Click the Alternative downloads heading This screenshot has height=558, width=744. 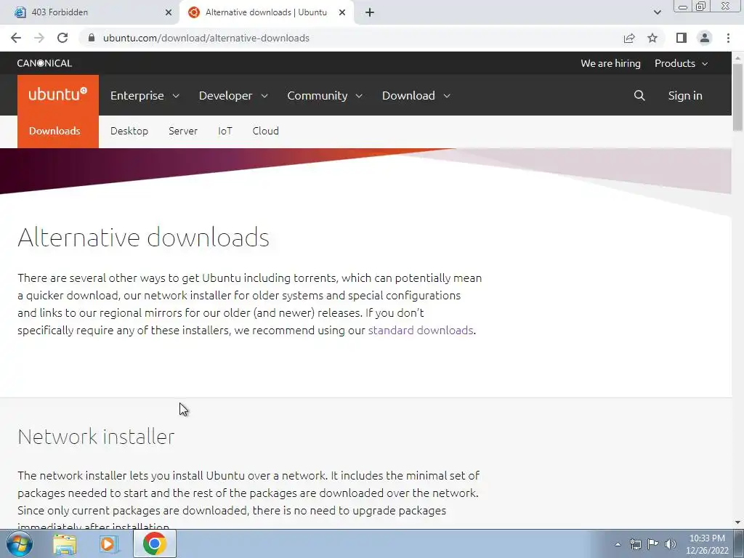coord(143,237)
